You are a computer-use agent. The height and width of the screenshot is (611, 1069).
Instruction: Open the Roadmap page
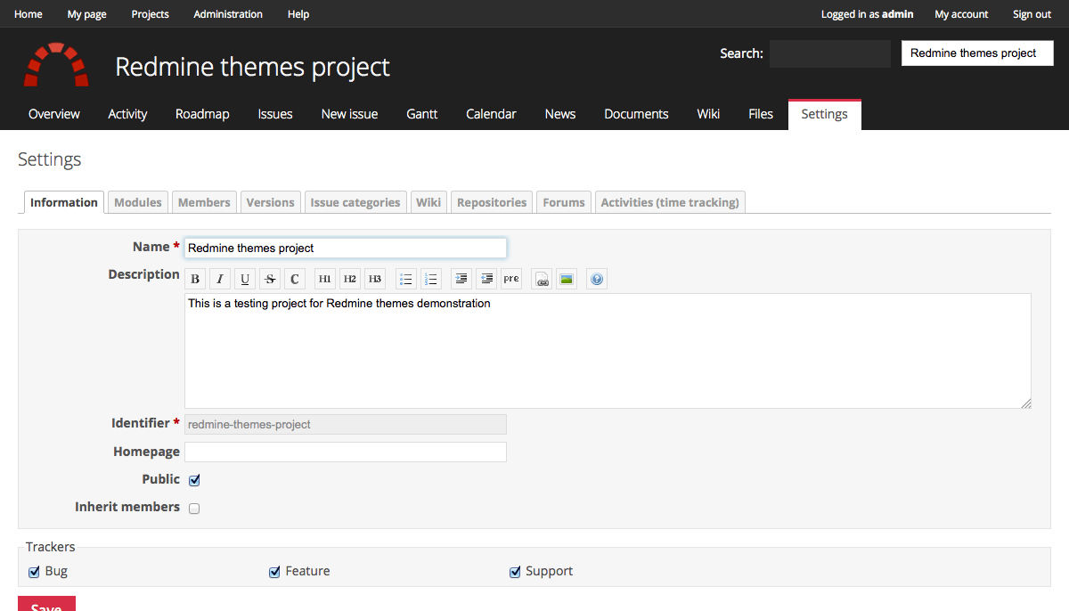click(202, 114)
